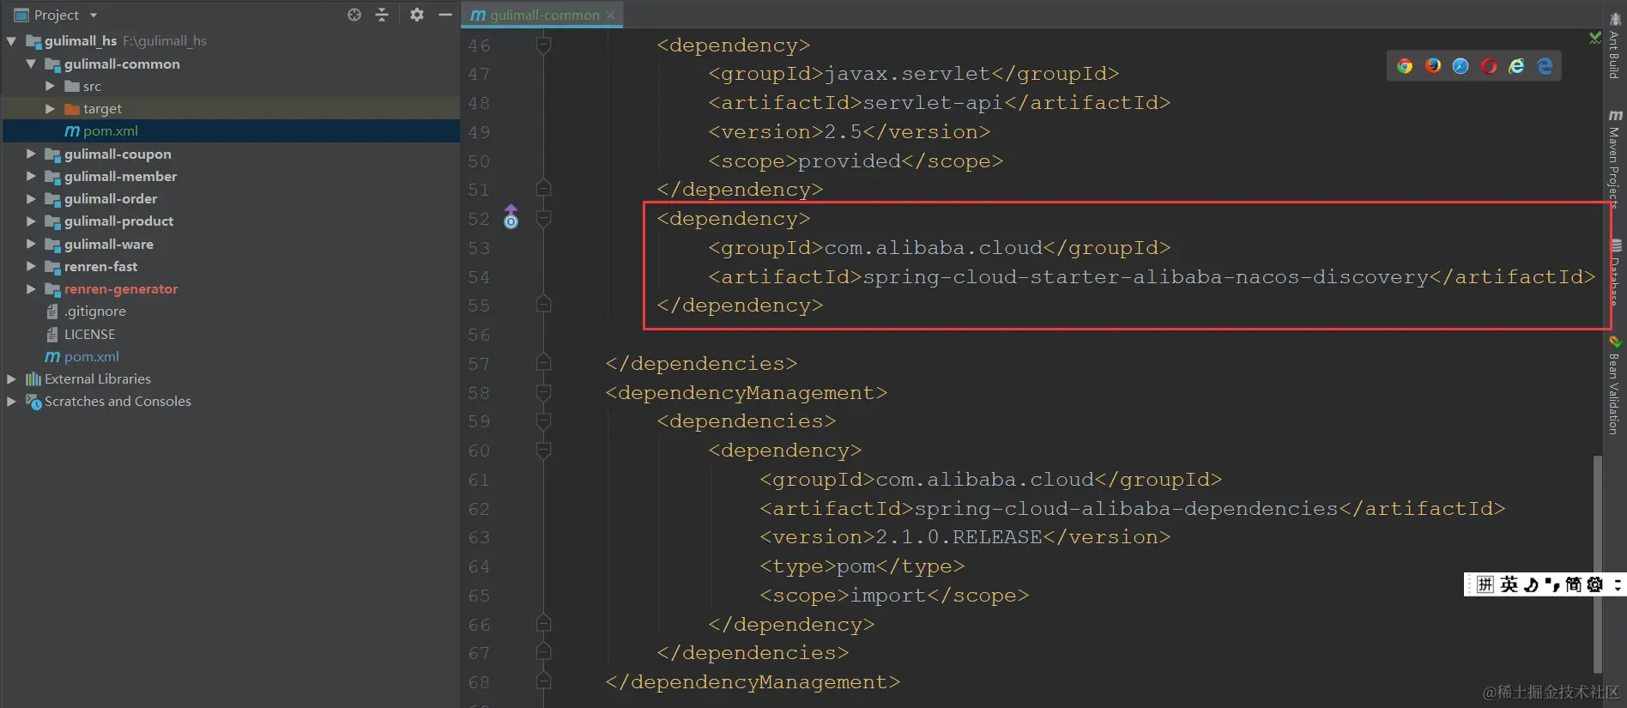Fold the dependency block at line 60
Viewport: 1627px width, 708px height.
[543, 451]
